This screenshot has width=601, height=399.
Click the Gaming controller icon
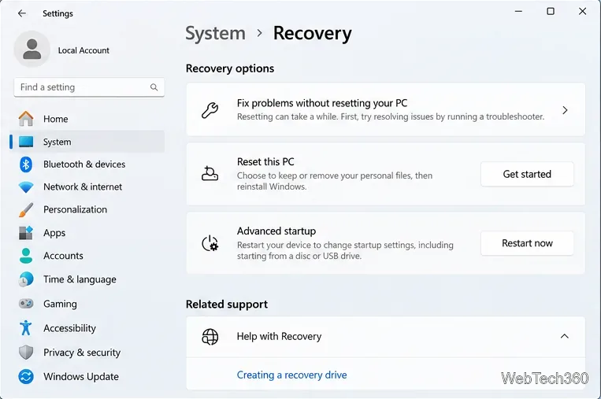click(x=26, y=304)
